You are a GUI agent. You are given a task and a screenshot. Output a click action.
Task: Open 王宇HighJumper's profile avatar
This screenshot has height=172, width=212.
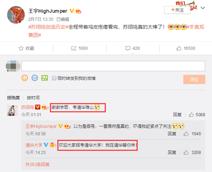click(x=16, y=15)
